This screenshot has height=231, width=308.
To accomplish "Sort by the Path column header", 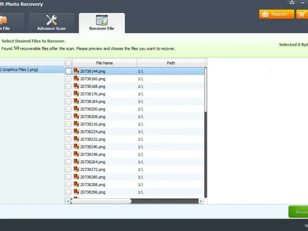I will pyautogui.click(x=171, y=63).
